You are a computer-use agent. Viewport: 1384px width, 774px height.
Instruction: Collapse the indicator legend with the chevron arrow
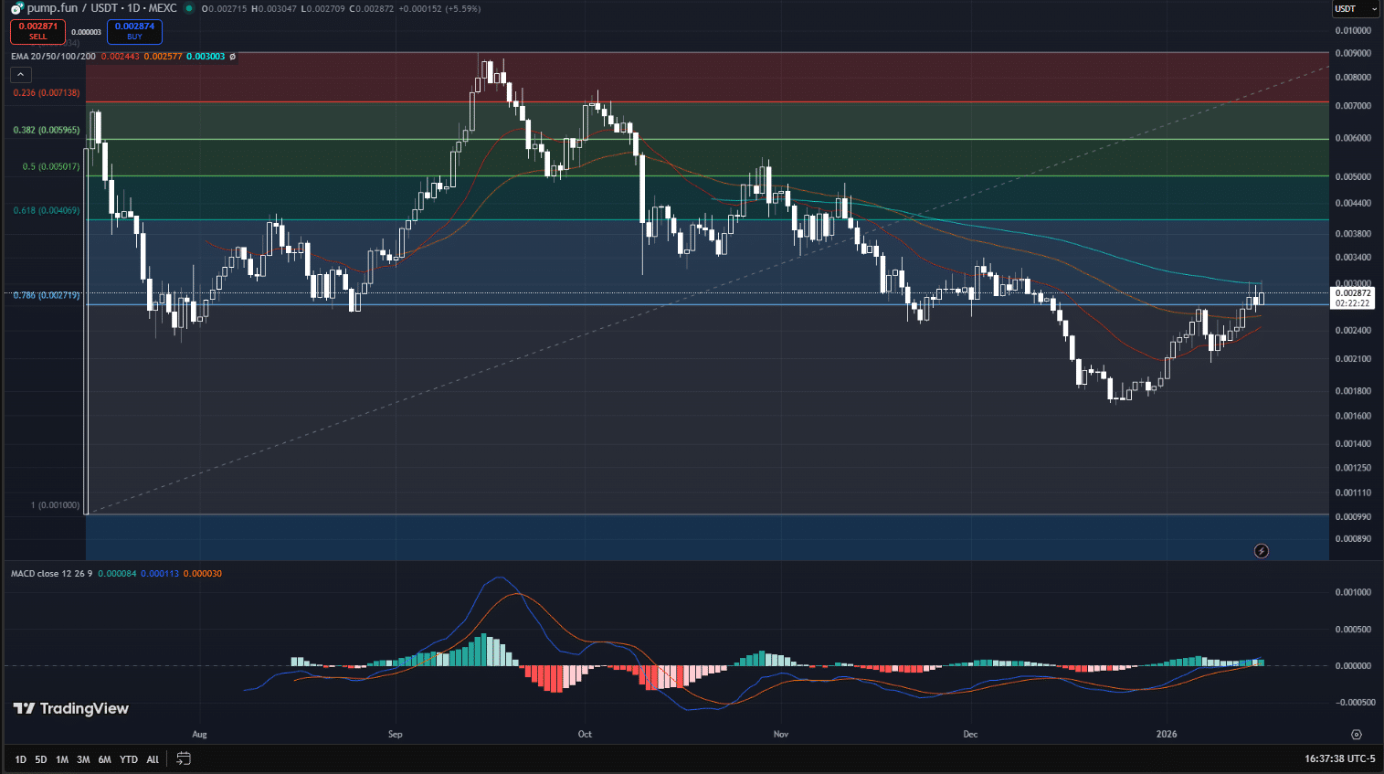point(20,74)
